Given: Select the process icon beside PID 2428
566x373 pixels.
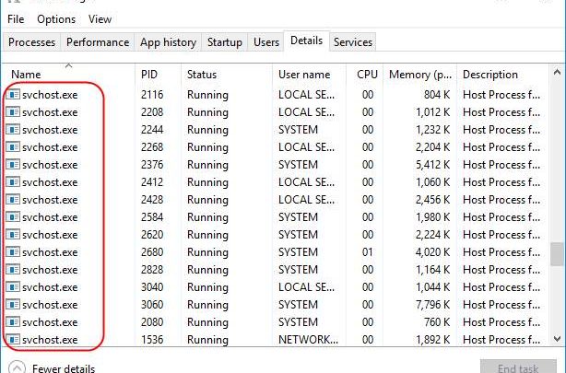Looking at the screenshot, I should pos(13,199).
